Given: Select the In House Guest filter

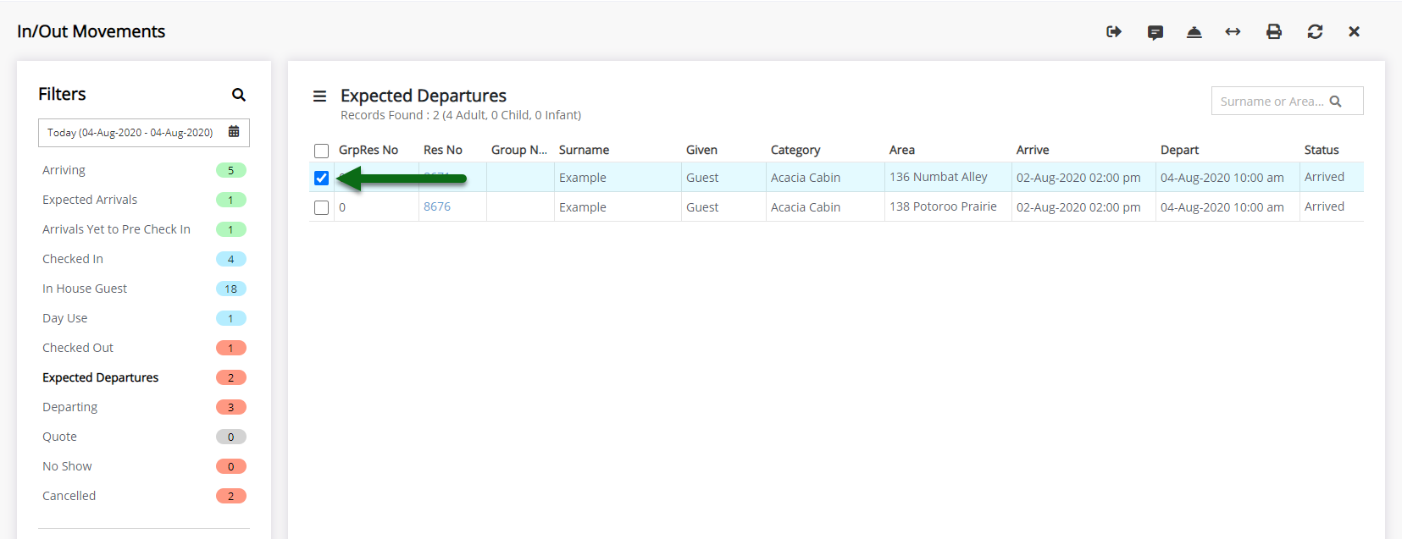Looking at the screenshot, I should (x=85, y=289).
